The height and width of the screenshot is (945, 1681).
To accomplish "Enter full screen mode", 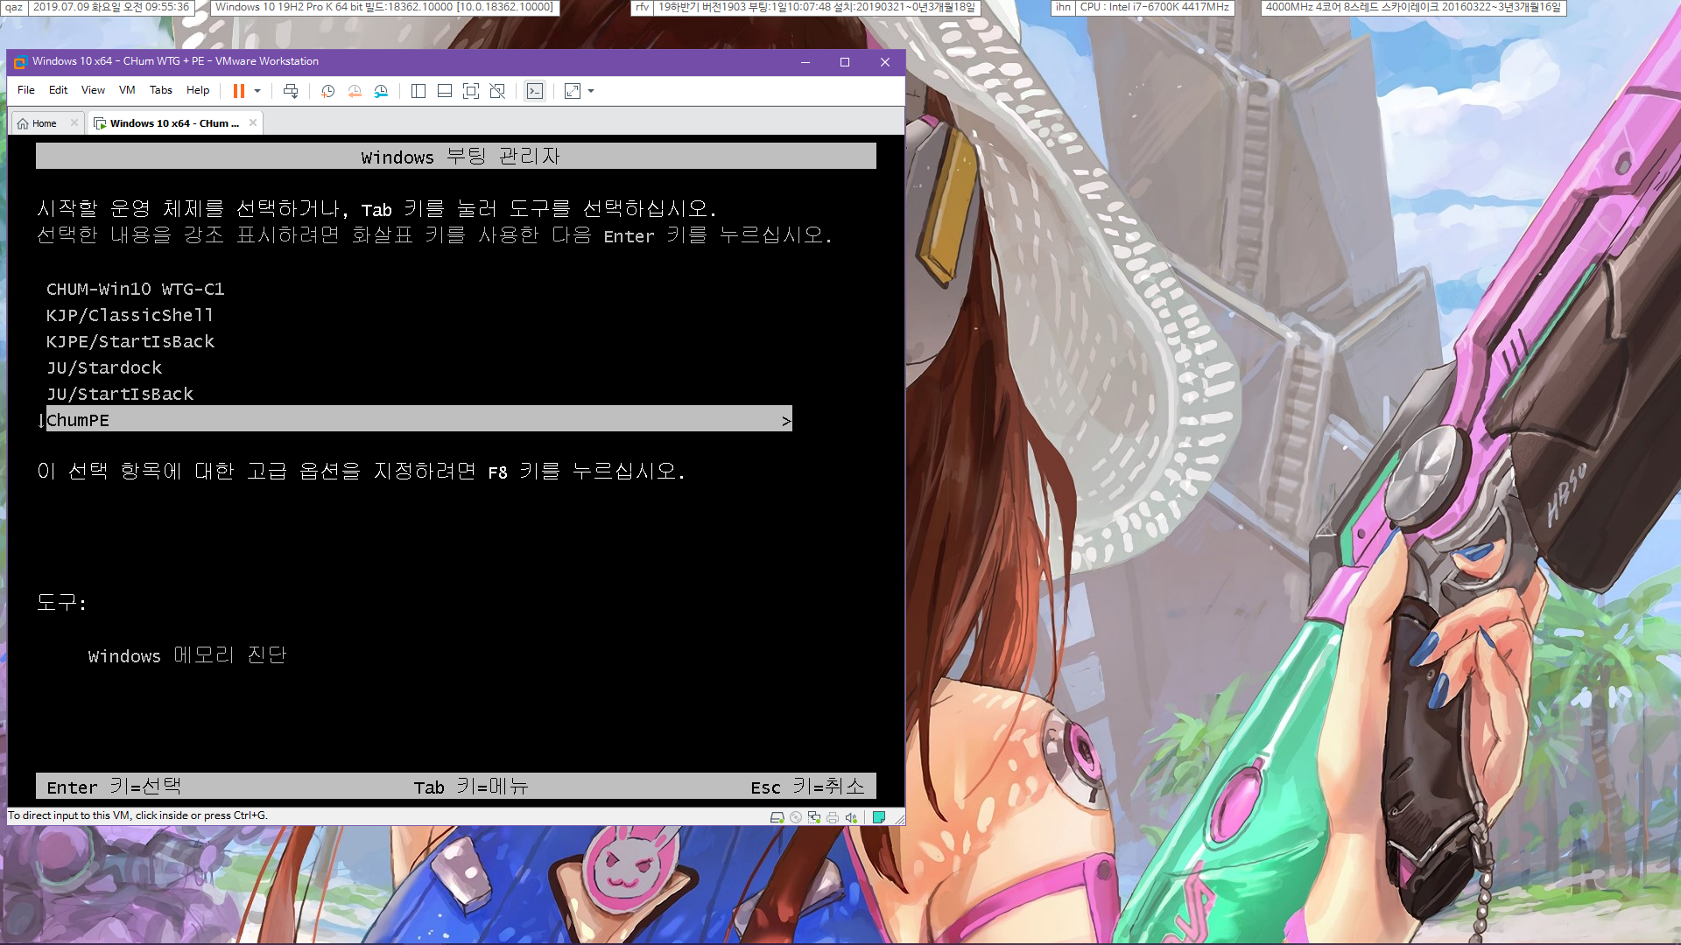I will tap(471, 91).
